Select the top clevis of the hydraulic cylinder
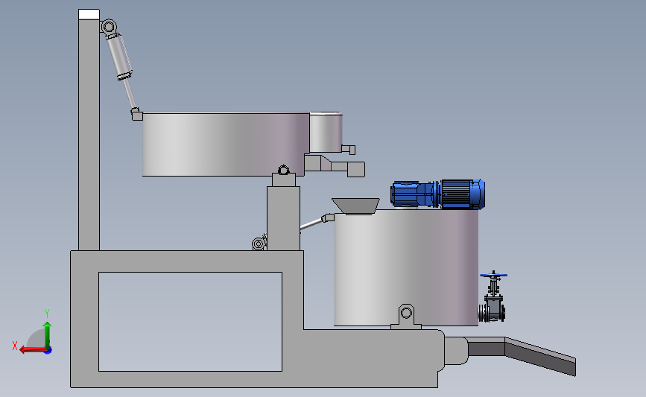Viewport: 646px width, 397px height. (x=108, y=27)
